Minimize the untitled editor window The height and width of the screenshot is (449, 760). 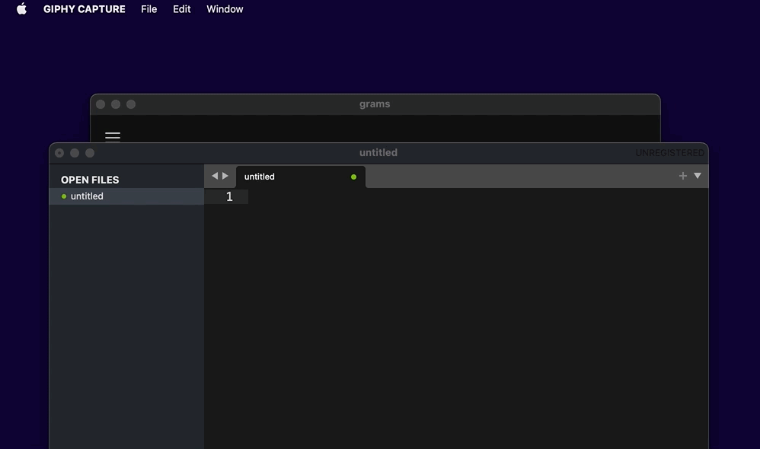click(75, 153)
